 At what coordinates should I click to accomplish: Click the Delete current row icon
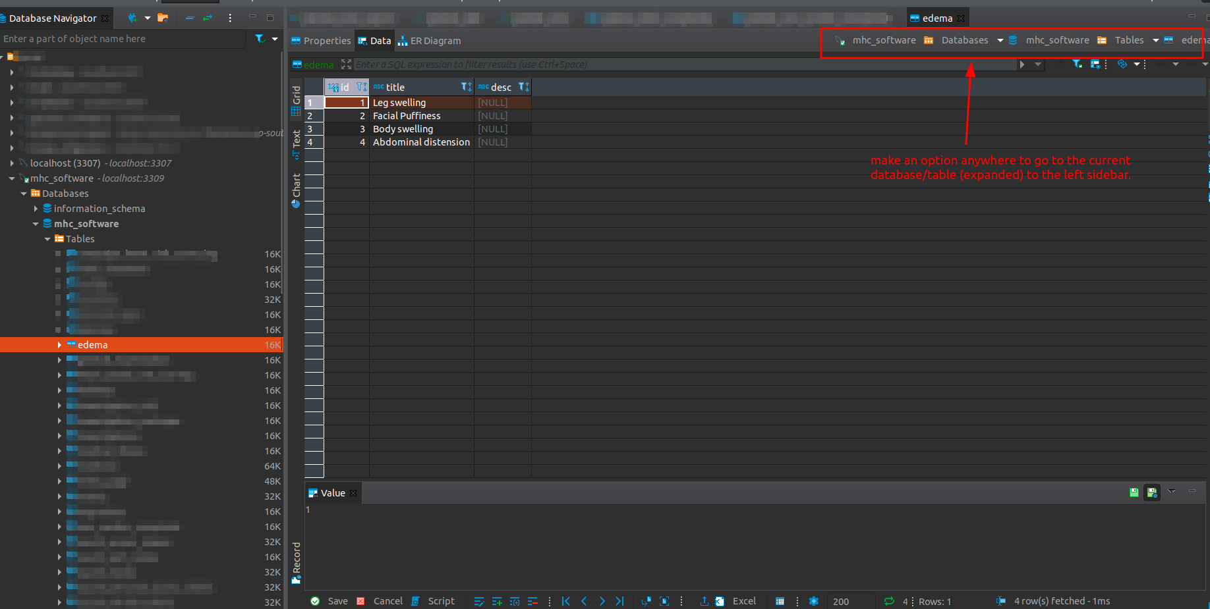[533, 601]
